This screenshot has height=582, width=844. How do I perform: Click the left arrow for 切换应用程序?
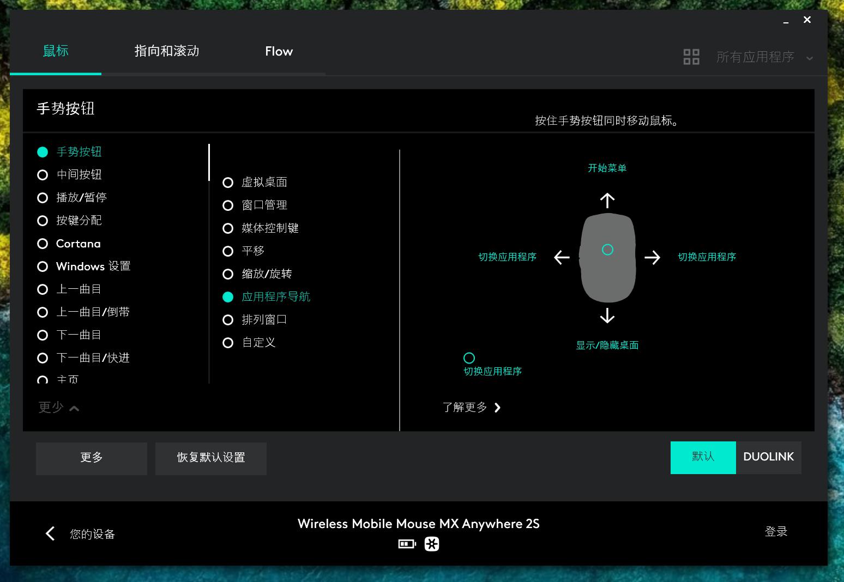coord(561,257)
